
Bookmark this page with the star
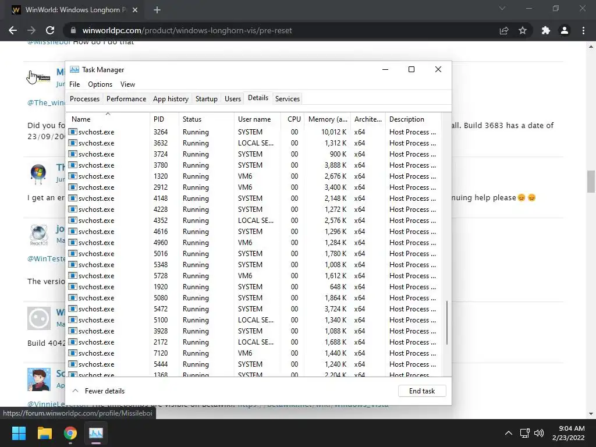pos(523,30)
